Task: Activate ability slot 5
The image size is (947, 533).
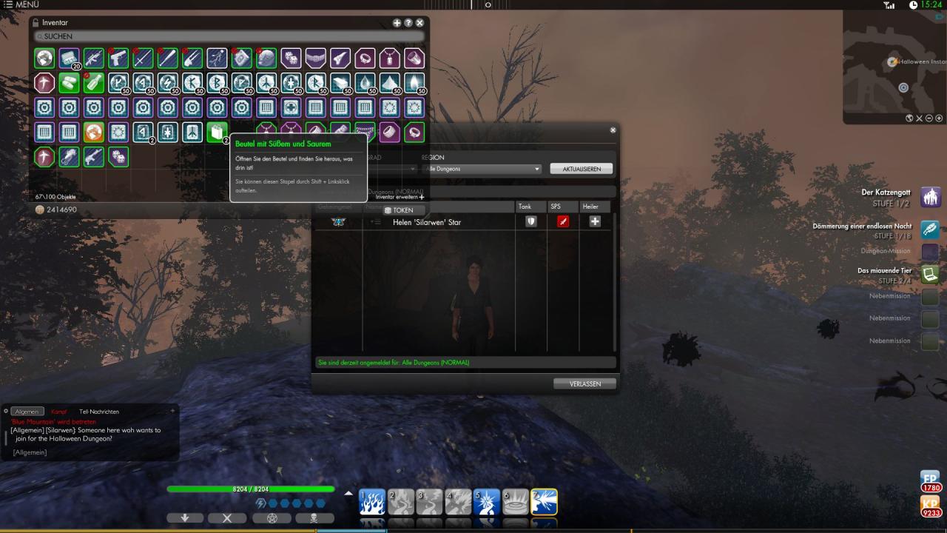Action: 486,502
